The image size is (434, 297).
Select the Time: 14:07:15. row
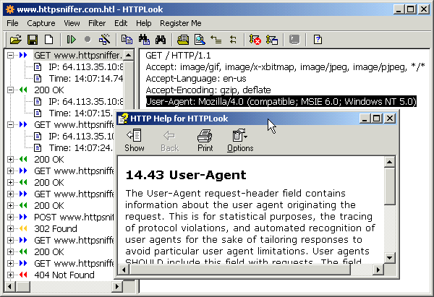point(80,113)
